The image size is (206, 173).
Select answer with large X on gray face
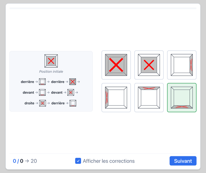point(116,65)
